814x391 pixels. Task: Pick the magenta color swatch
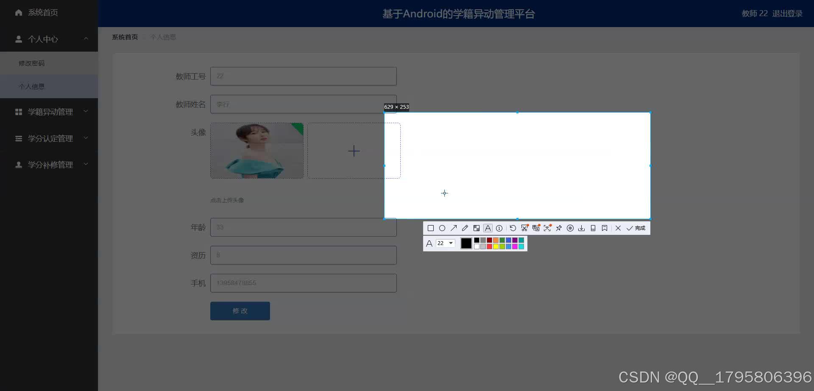click(x=515, y=246)
